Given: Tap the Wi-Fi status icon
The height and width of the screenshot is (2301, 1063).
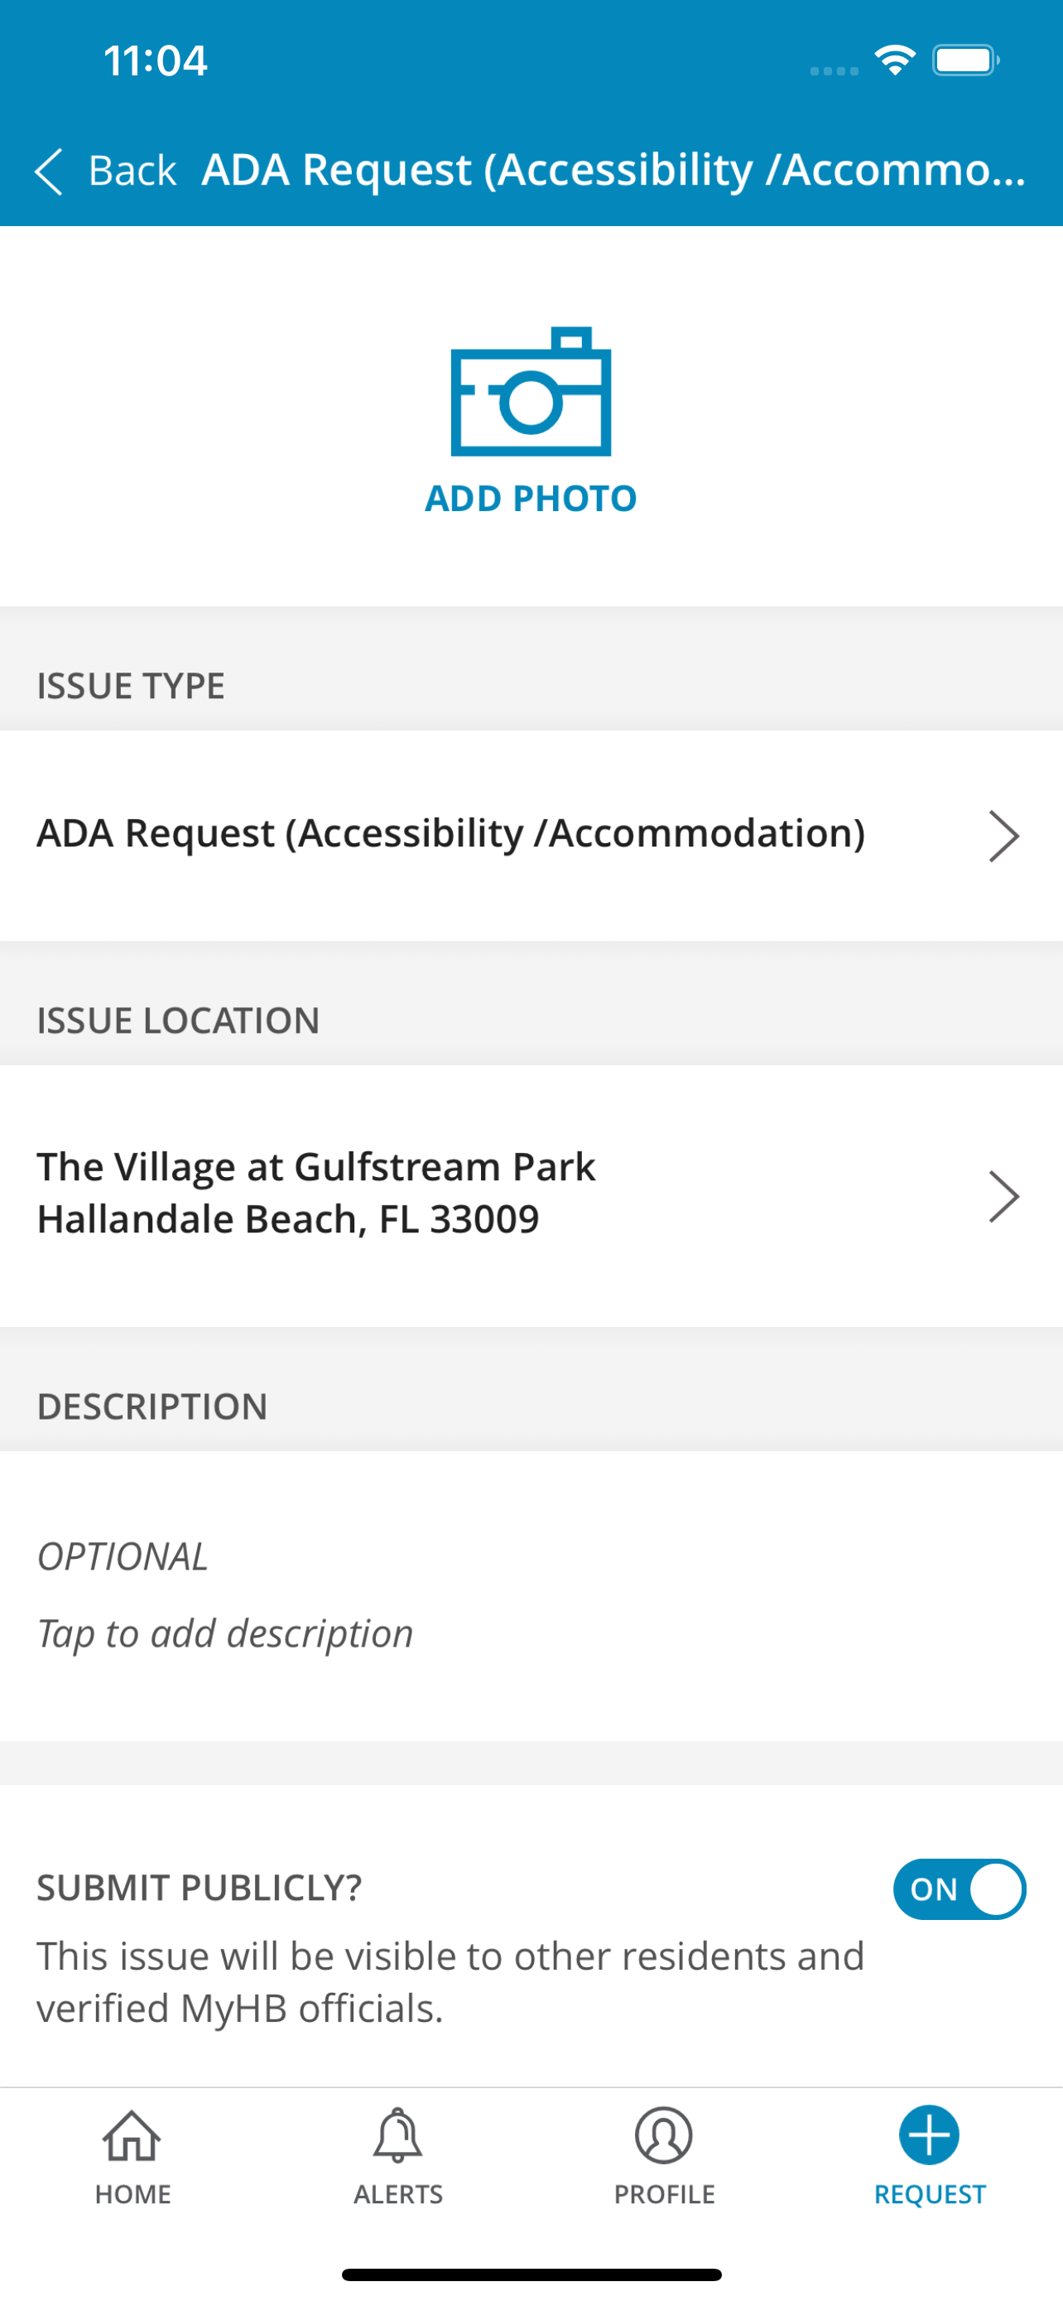Looking at the screenshot, I should point(895,60).
